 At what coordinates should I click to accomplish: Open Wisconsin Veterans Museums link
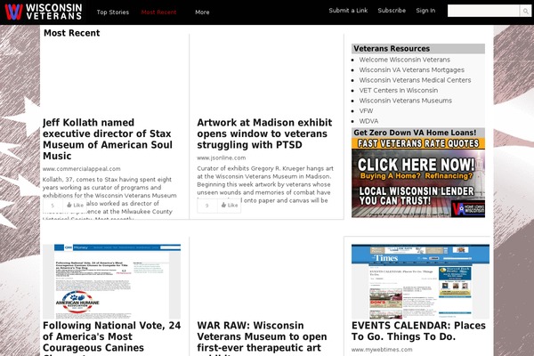tap(405, 101)
